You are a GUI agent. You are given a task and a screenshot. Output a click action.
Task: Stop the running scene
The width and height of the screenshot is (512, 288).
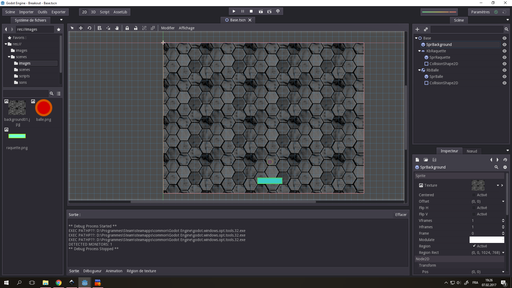coord(251,11)
